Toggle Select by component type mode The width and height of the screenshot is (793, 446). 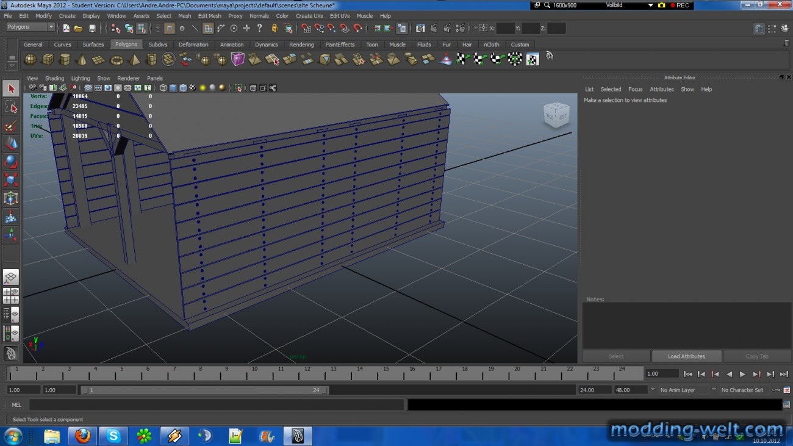coord(142,28)
